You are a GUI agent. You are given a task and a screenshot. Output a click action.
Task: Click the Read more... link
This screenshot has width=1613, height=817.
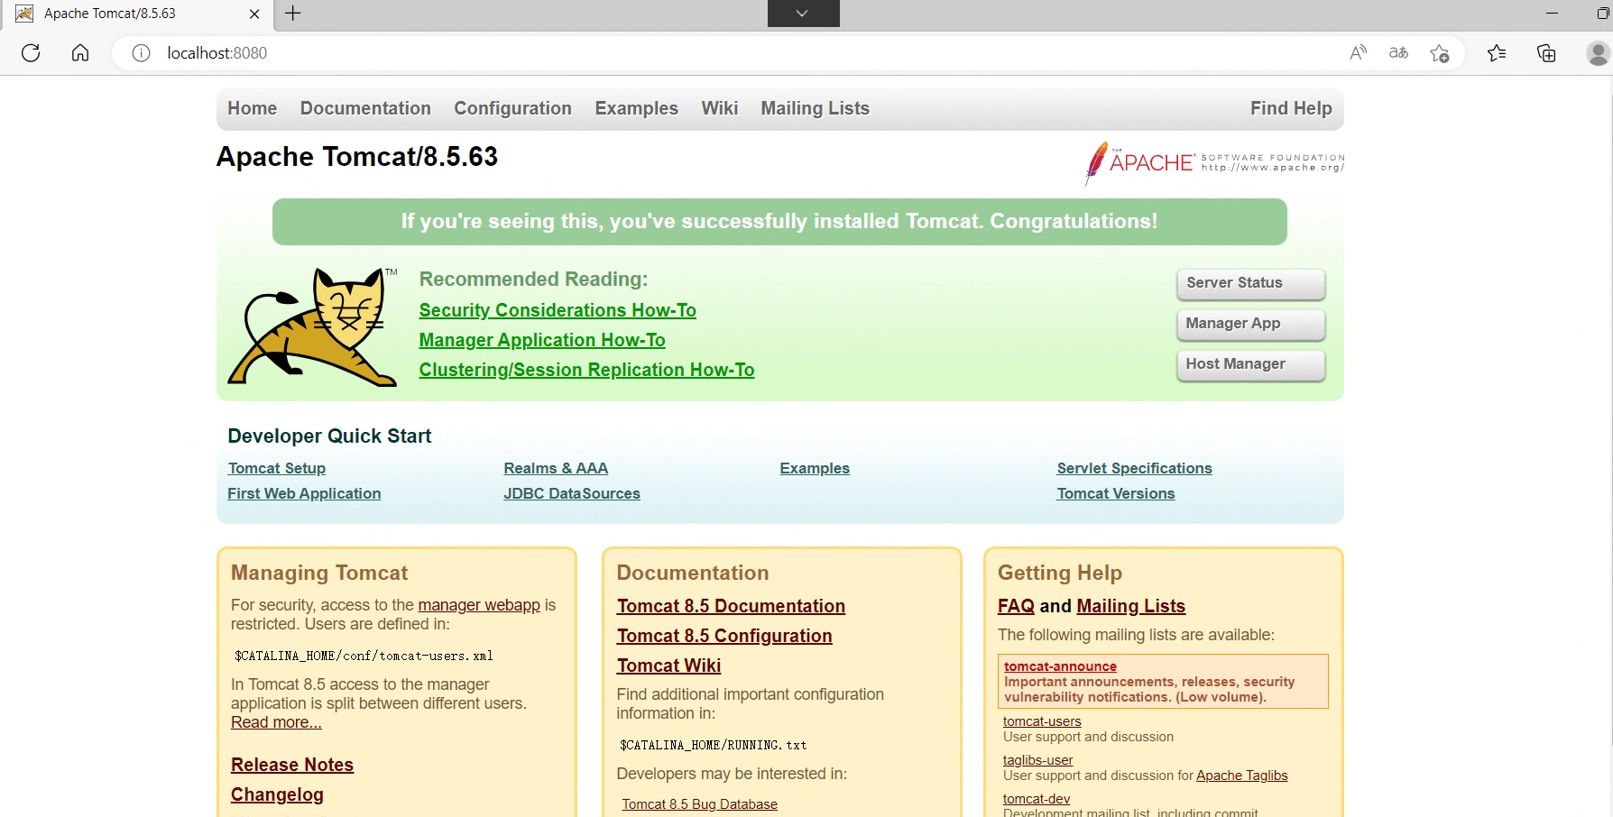[x=276, y=722]
